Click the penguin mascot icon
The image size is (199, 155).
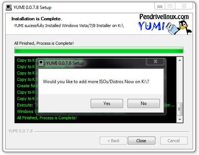pyautogui.click(x=185, y=27)
